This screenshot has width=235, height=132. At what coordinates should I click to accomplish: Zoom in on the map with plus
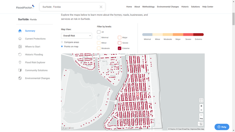(201, 106)
